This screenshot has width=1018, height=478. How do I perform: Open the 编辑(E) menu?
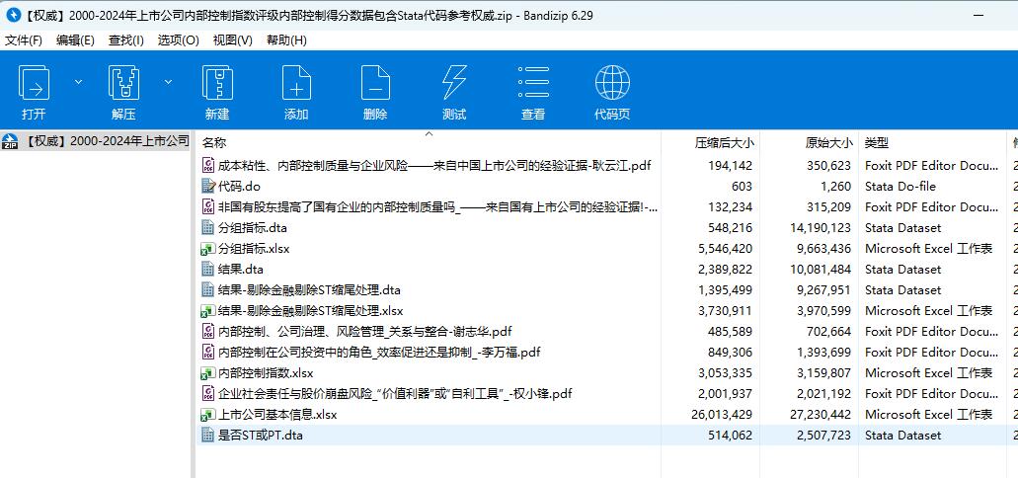point(75,40)
